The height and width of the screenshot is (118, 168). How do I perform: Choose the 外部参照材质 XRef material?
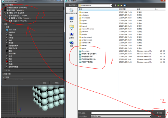[x=12, y=46]
